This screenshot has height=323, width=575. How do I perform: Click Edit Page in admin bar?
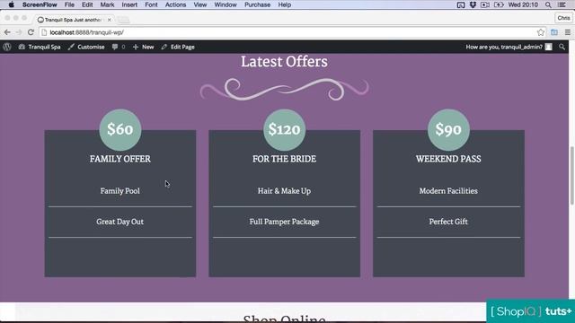178,47
